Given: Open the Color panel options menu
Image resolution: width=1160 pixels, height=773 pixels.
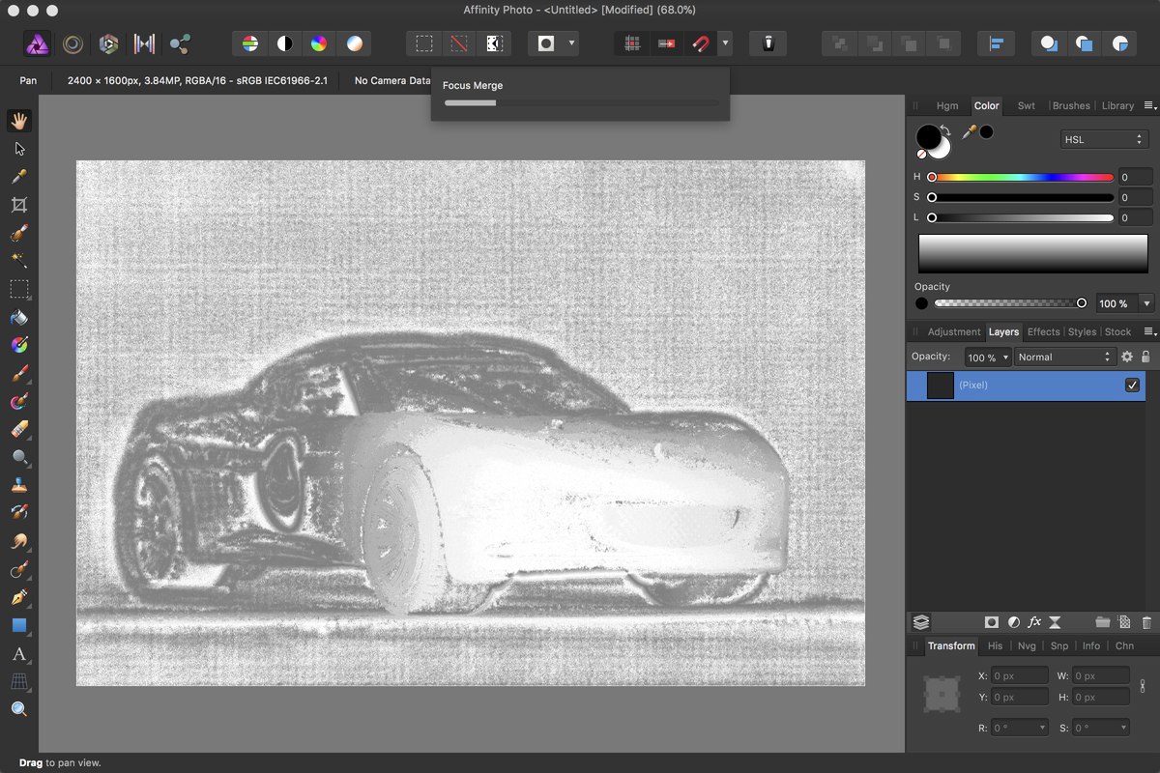Looking at the screenshot, I should [x=1149, y=105].
